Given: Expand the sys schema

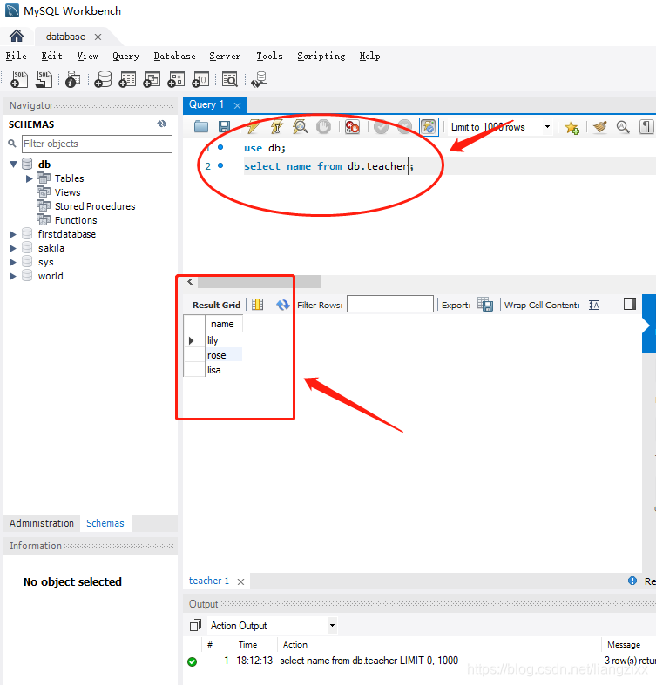Looking at the screenshot, I should tap(13, 262).
